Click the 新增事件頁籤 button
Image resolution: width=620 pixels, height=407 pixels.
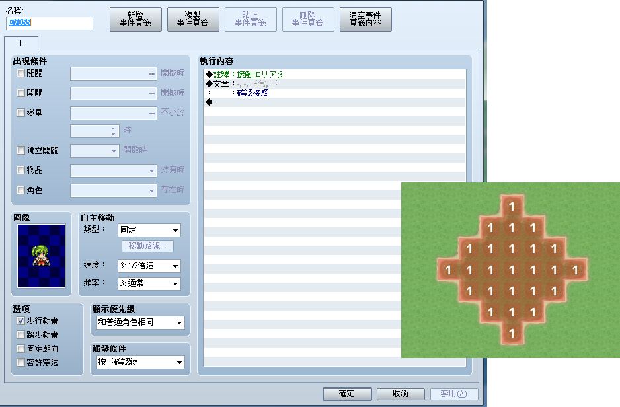(136, 19)
